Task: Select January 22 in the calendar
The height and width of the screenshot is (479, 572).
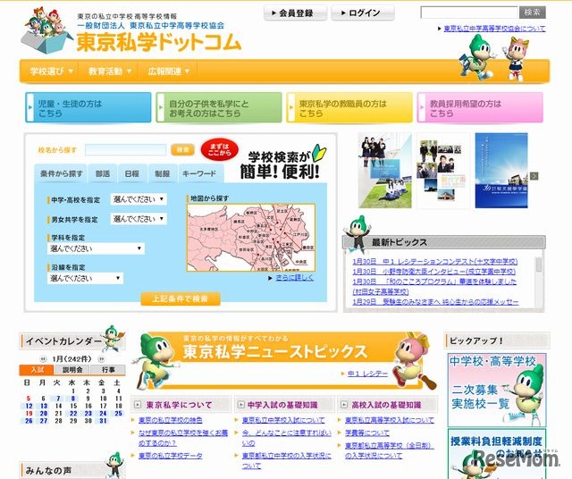Action: coord(73,414)
